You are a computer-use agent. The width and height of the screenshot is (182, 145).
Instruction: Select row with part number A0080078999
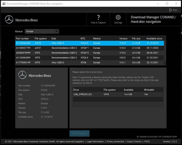[x=90, y=53]
